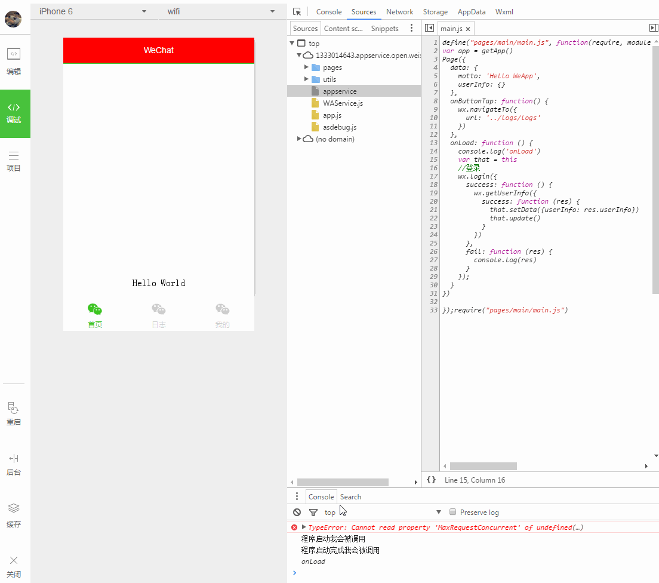Open the 项目 project panel icon
Image resolution: width=659 pixels, height=583 pixels.
pyautogui.click(x=14, y=155)
